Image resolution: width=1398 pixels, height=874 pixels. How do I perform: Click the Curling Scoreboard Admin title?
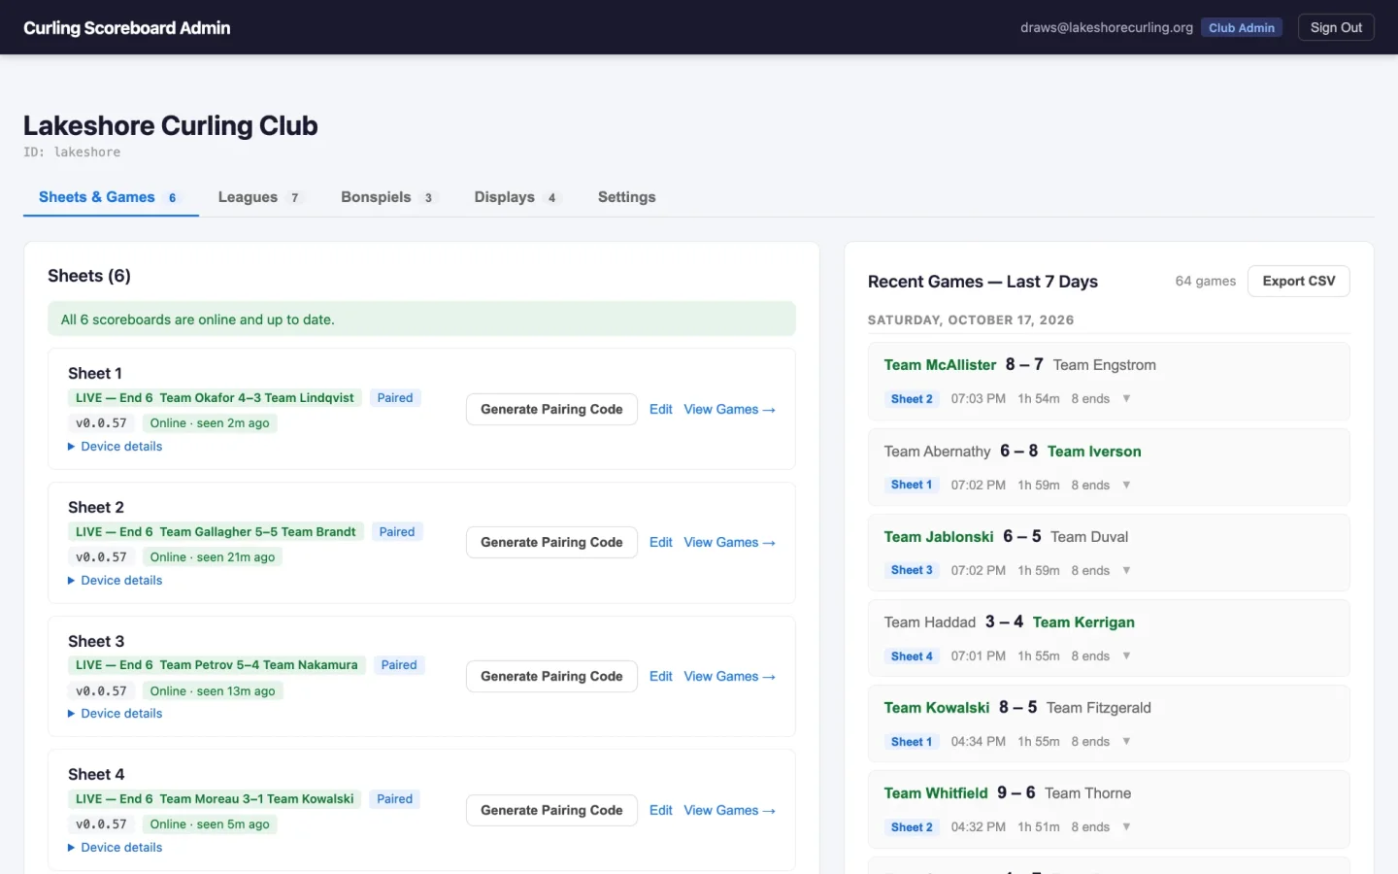point(127,28)
